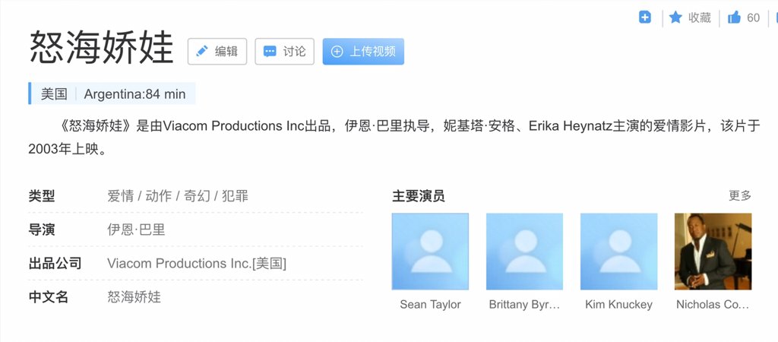Click 伊恩·巴里 in the 导演 row
This screenshot has width=778, height=342.
[x=136, y=230]
